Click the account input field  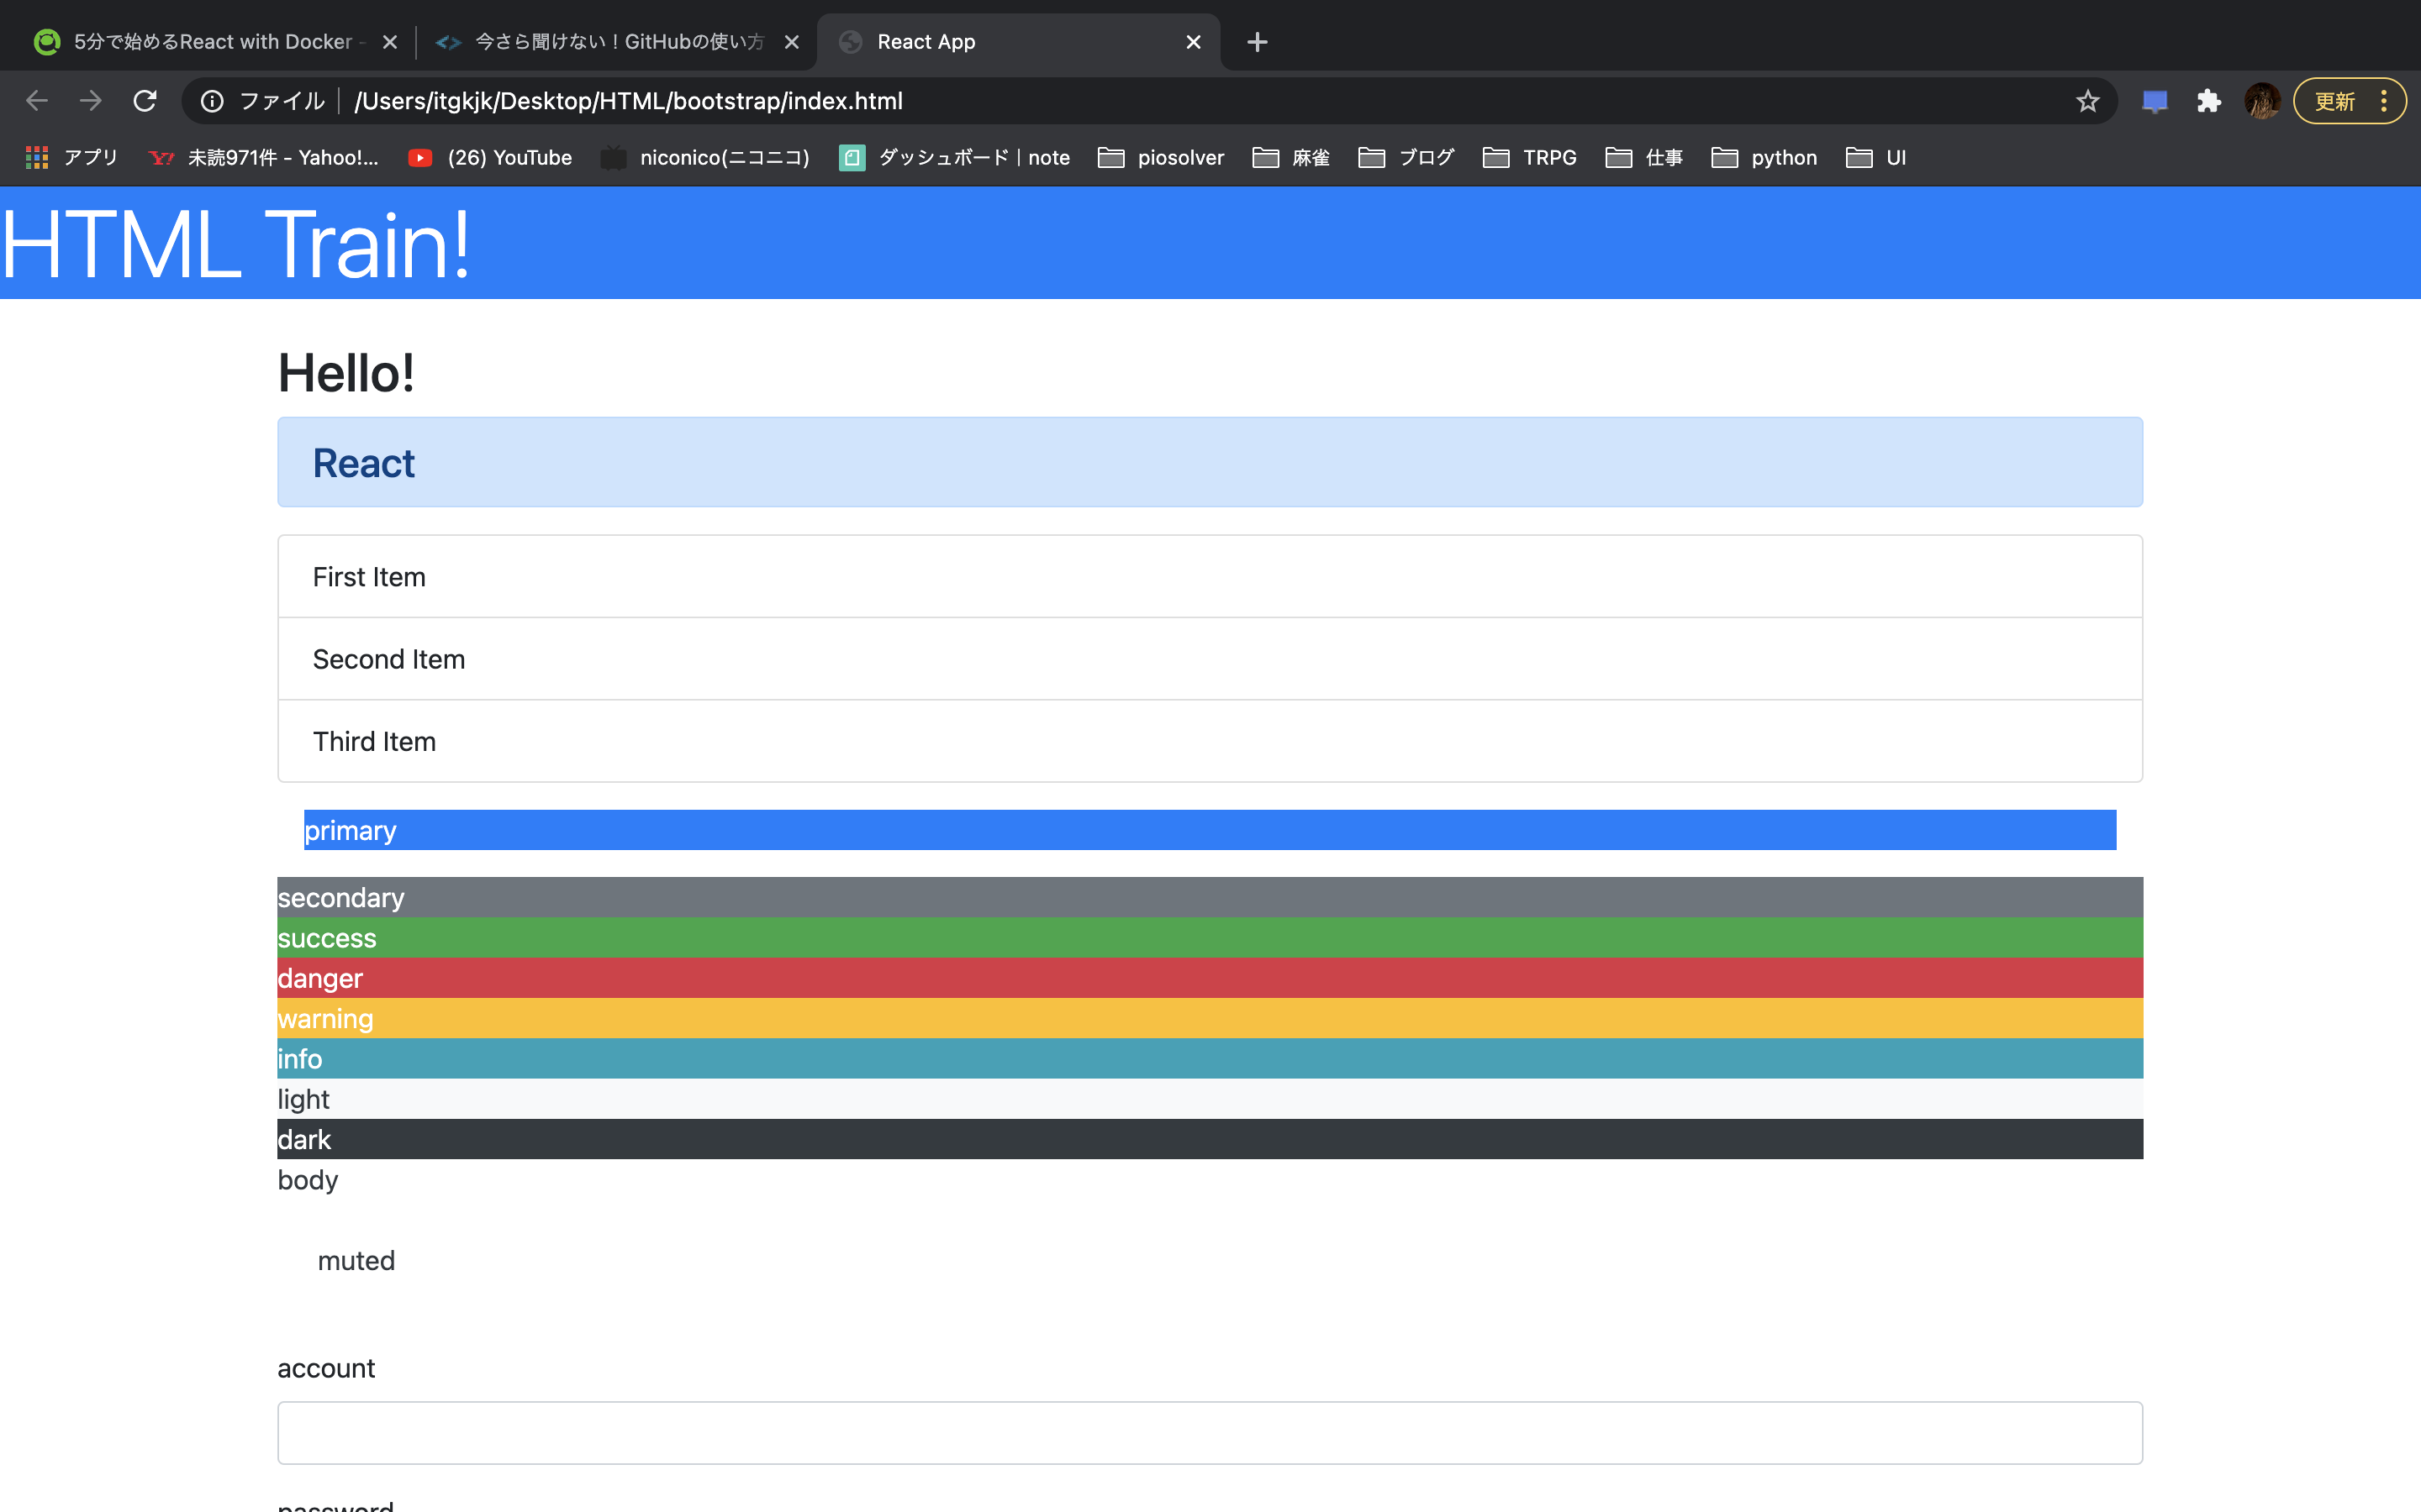click(1210, 1432)
